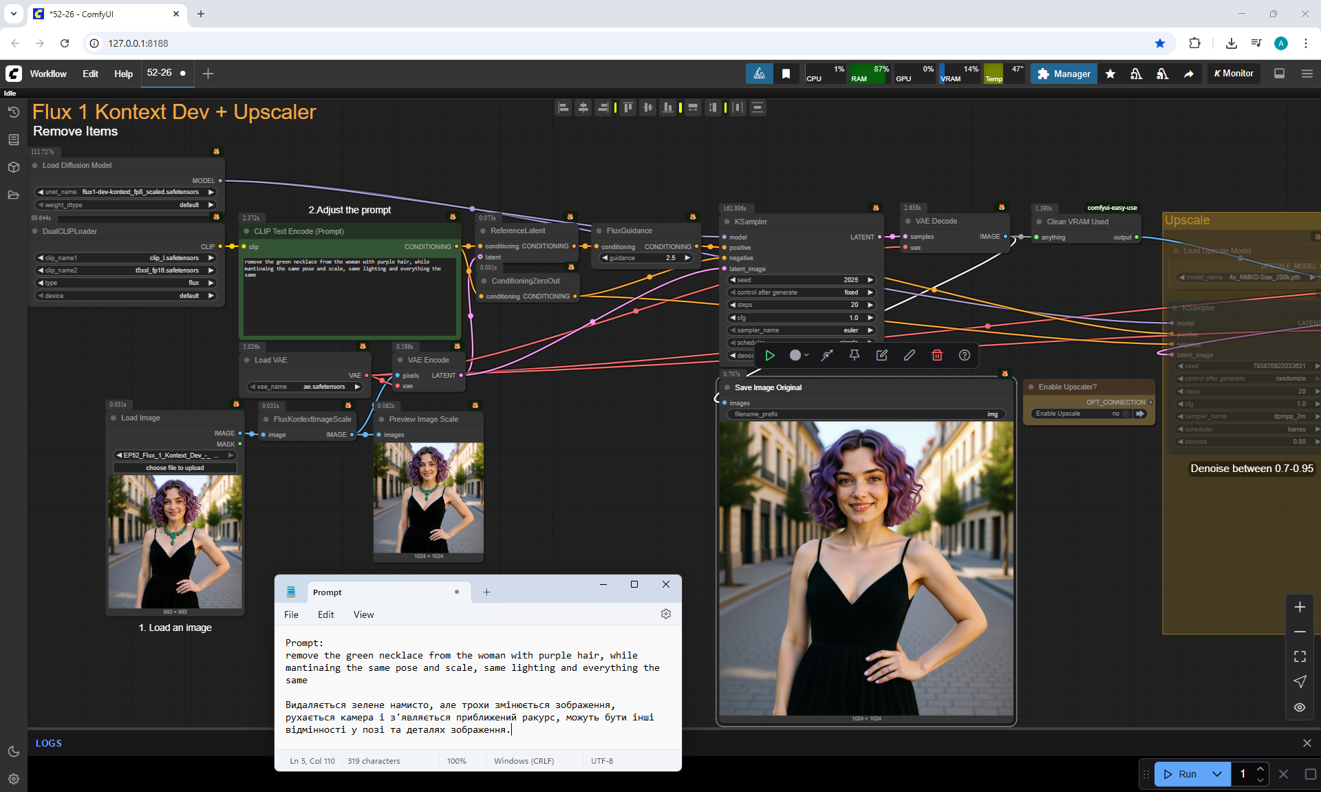Screen dimensions: 1321x792
Task: Click the Manager button
Action: pyautogui.click(x=1064, y=74)
